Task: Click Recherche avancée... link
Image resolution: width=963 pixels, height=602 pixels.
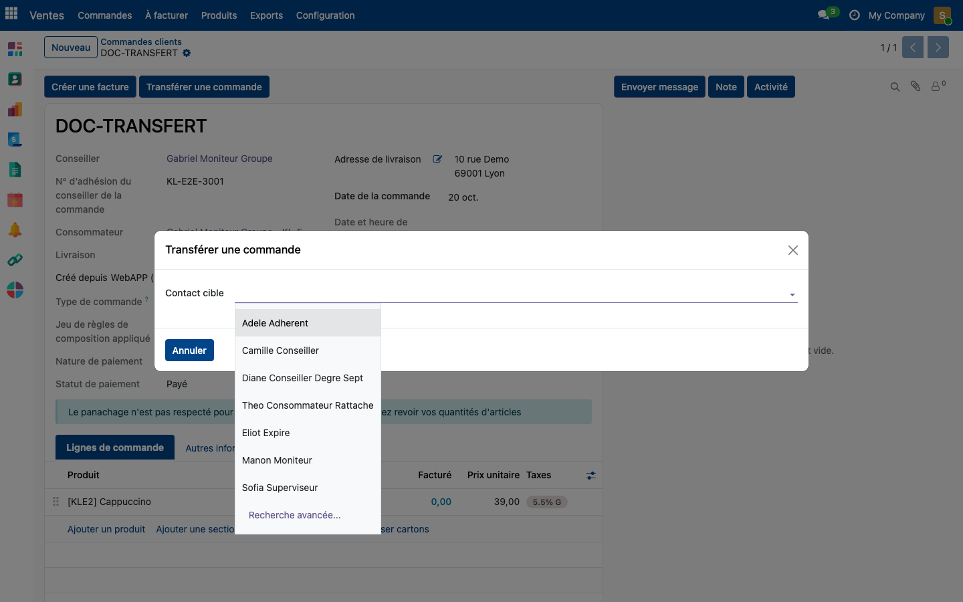Action: 295,515
